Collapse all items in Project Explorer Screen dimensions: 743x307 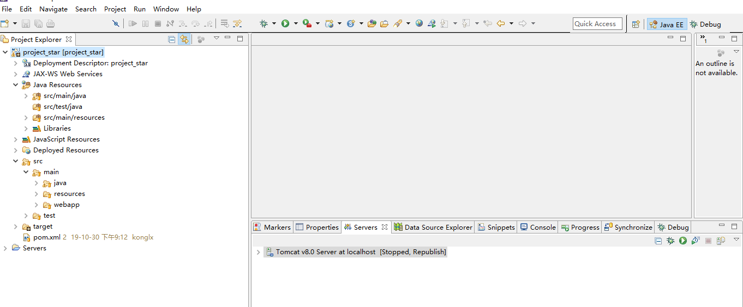pyautogui.click(x=172, y=39)
